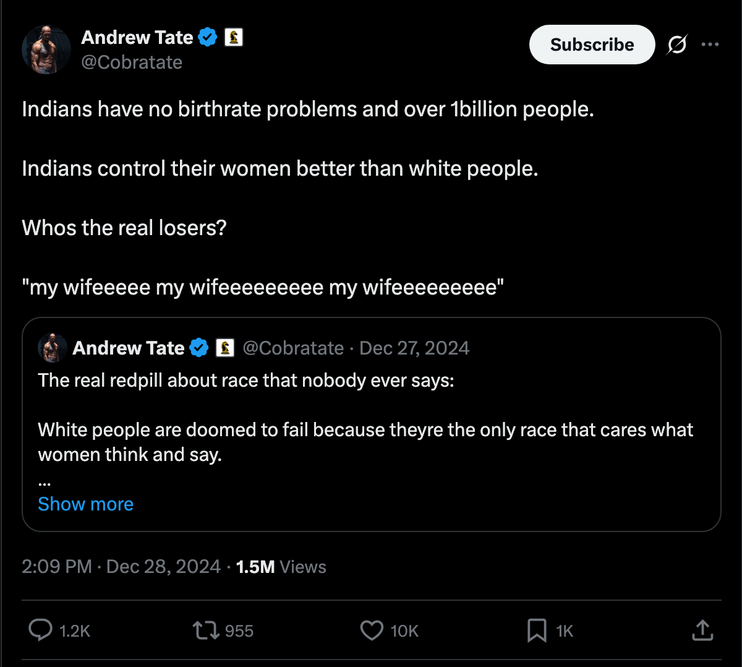Click the Grok slashed-circle icon
The height and width of the screenshot is (667, 742).
coord(677,45)
